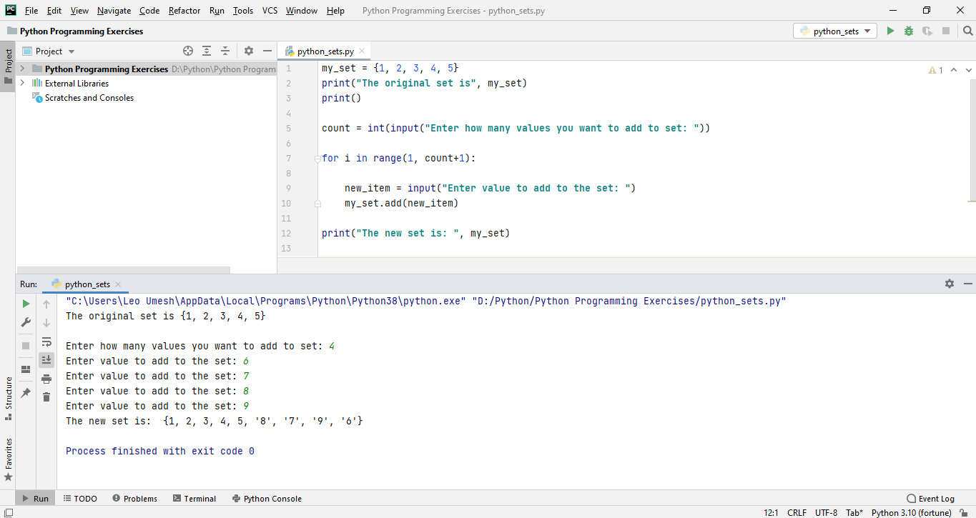976x518 pixels.
Task: Go to the next highlighted error arrow
Action: pos(969,70)
